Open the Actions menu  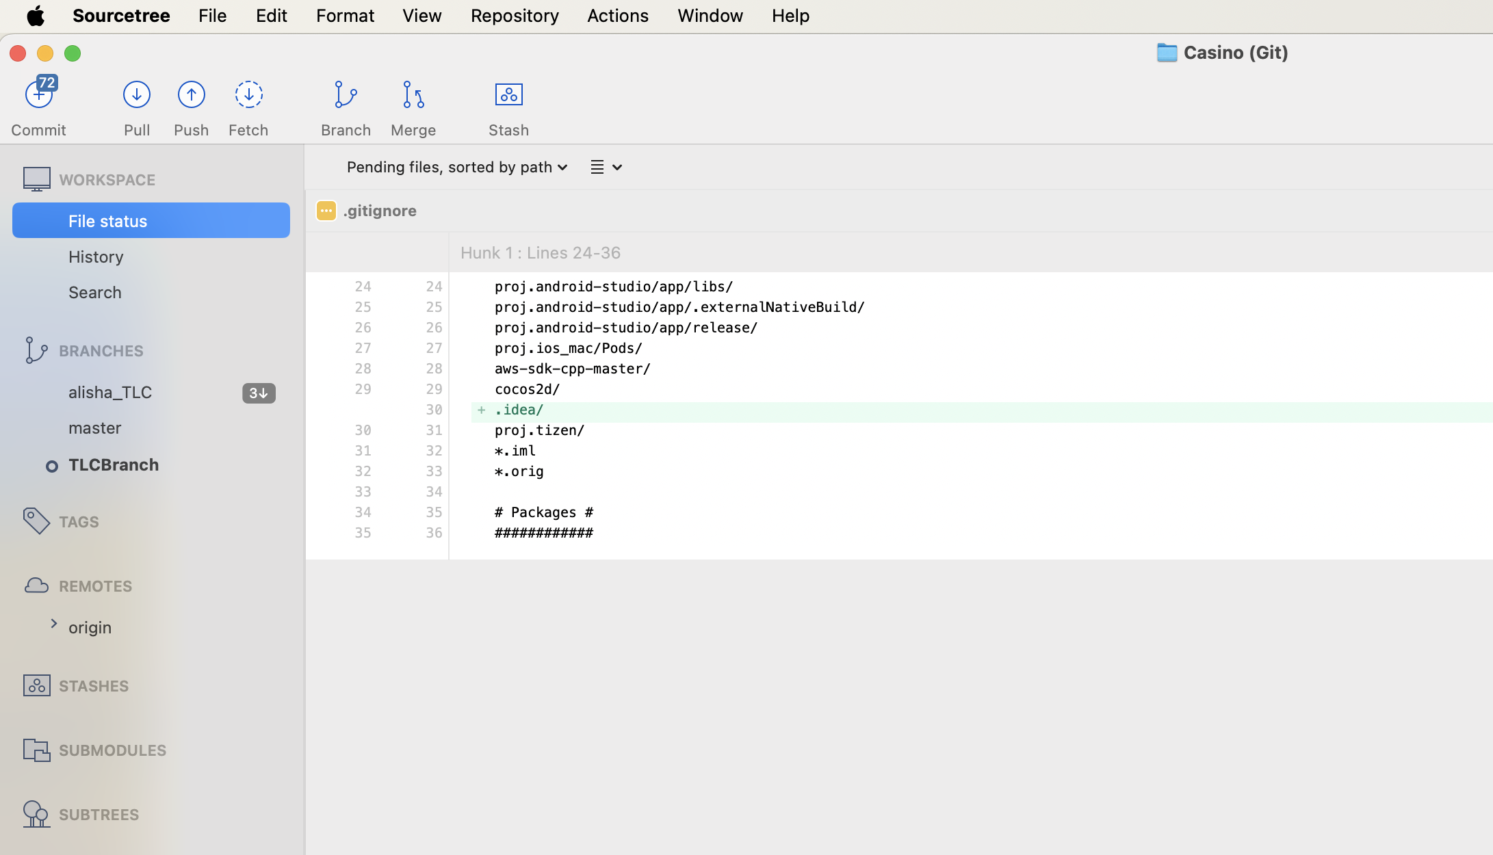coord(618,16)
